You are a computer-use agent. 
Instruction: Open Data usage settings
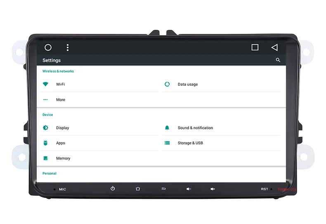221,84
